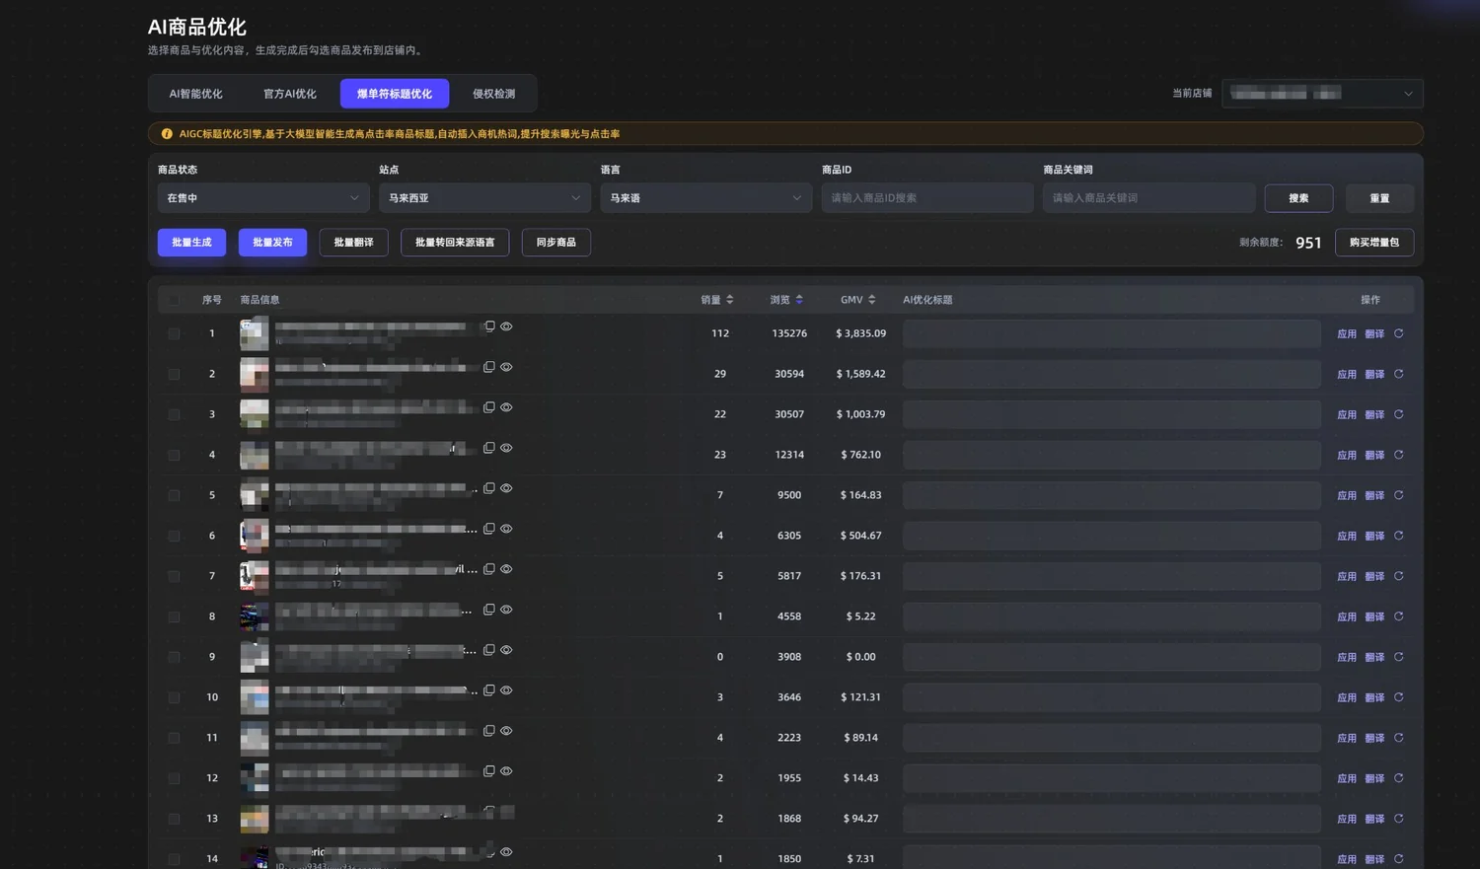Screen dimensions: 1480x869
Task: Tick the checkbox for row 6
Action: pyautogui.click(x=174, y=537)
